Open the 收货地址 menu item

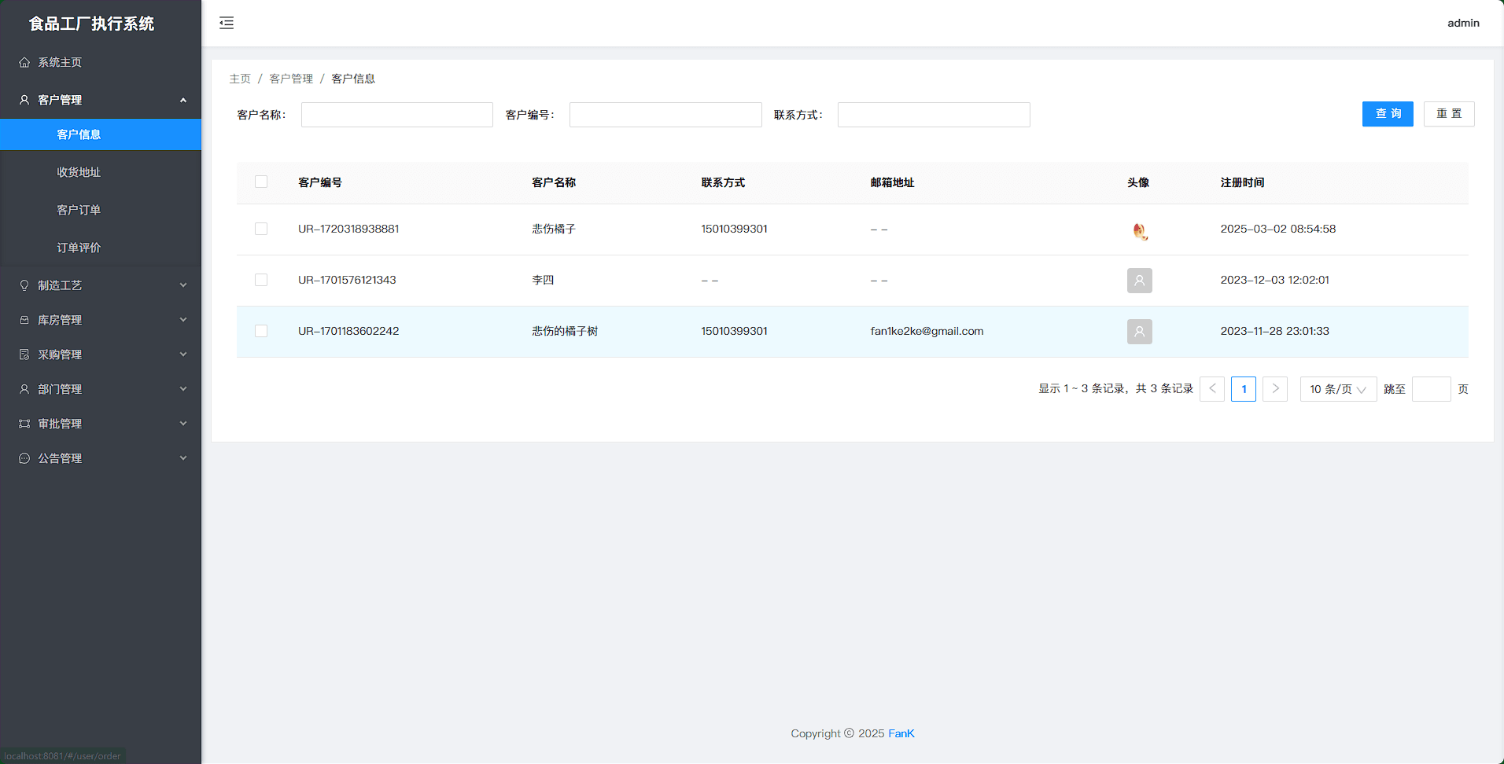pyautogui.click(x=79, y=172)
